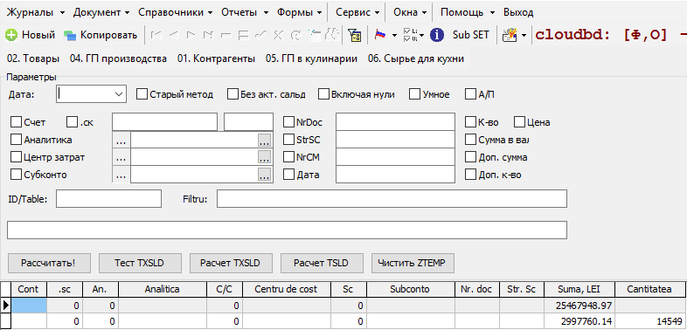Enable the Аналитика checkbox
Screen dimensions: 687x330
[x=17, y=139]
